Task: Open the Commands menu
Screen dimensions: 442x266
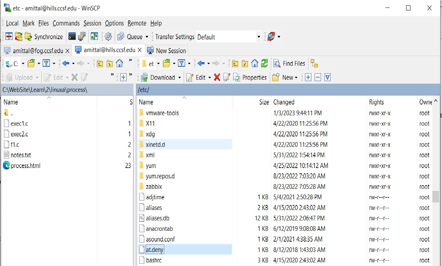Action: point(66,23)
